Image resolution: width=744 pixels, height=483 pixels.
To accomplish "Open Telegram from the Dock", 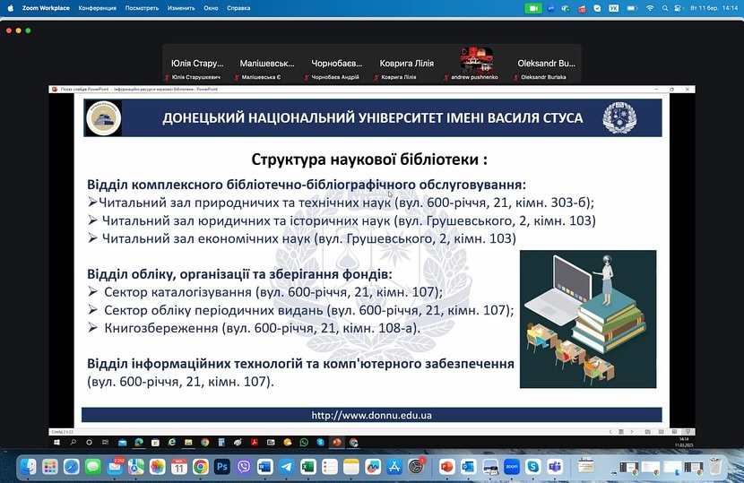I will (x=287, y=468).
